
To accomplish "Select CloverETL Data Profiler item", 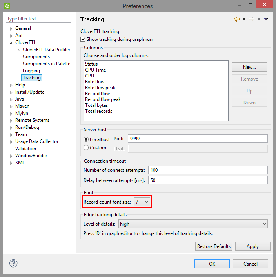I will [47, 50].
